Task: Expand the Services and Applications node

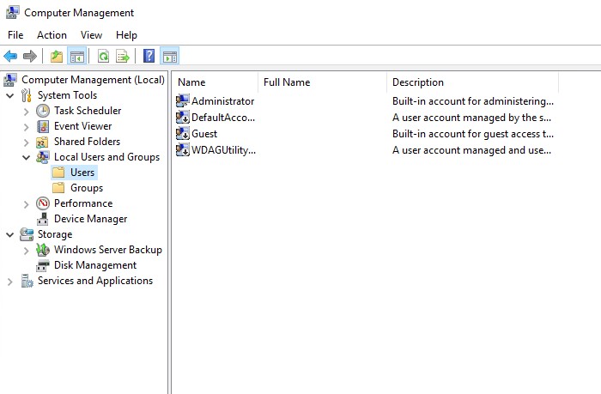Action: 10,282
